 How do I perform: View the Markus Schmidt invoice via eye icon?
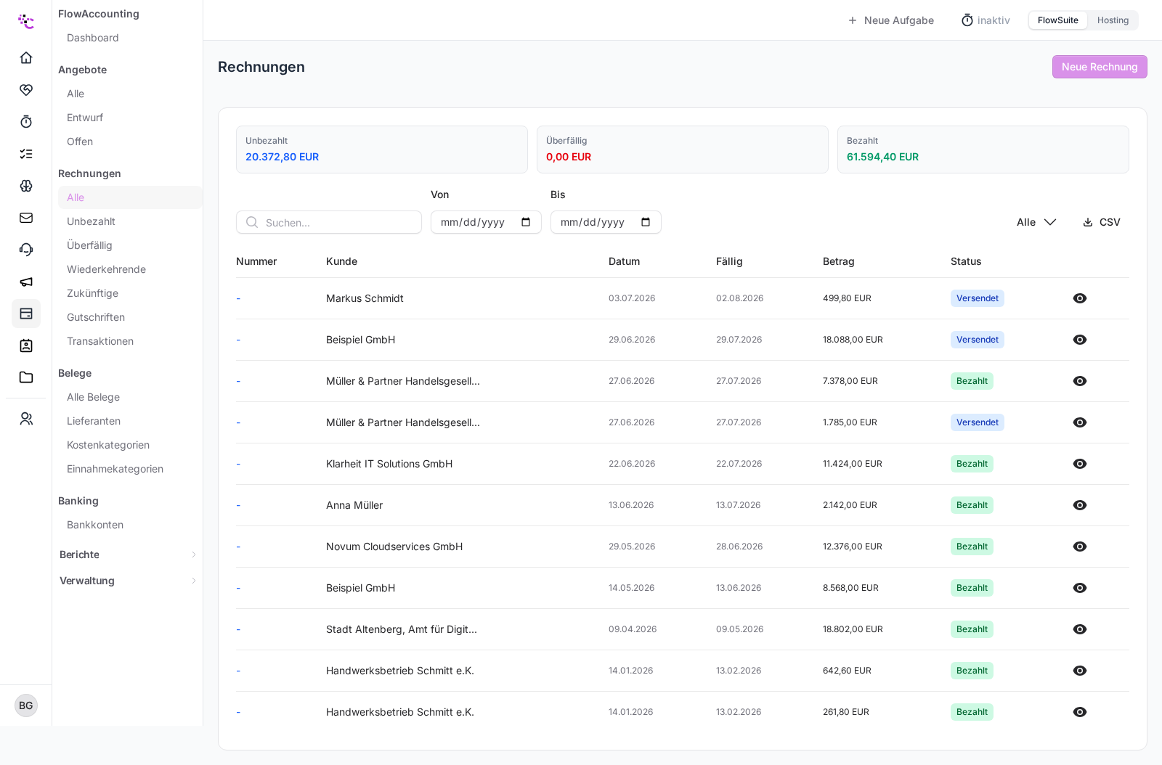point(1080,298)
